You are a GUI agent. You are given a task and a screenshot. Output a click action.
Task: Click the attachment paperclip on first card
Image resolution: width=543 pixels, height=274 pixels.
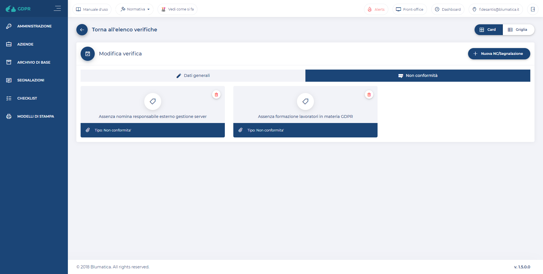(x=88, y=130)
